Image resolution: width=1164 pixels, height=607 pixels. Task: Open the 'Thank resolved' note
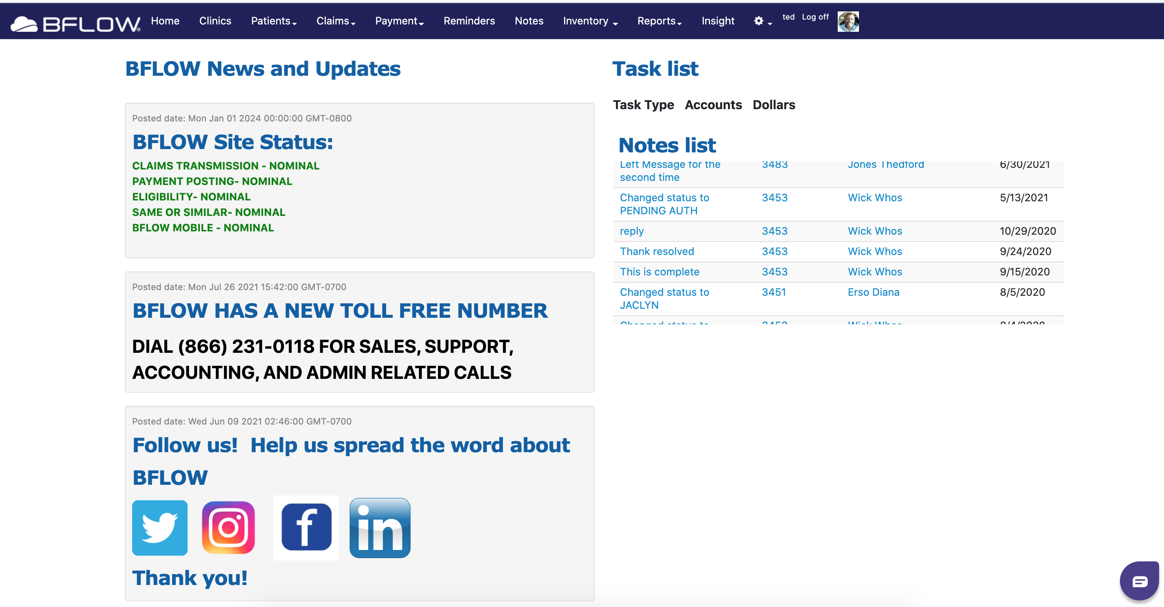tap(657, 251)
